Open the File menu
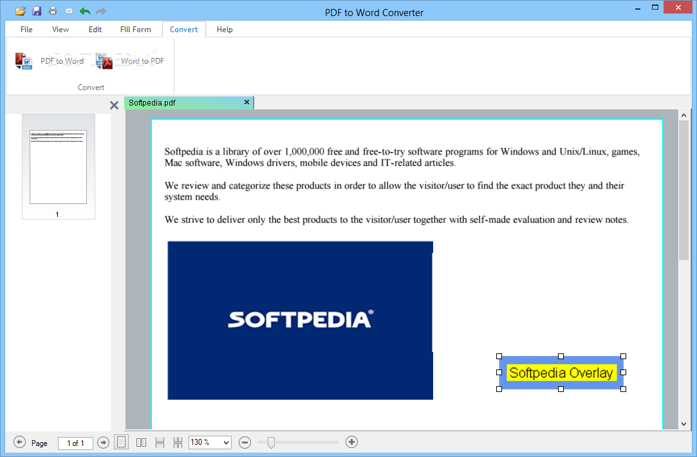Image resolution: width=697 pixels, height=457 pixels. point(26,30)
